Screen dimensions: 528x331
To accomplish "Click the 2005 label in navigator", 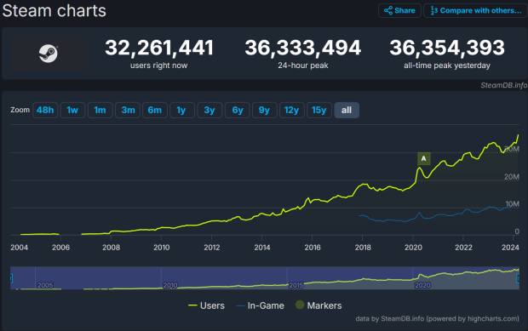I will tap(45, 285).
